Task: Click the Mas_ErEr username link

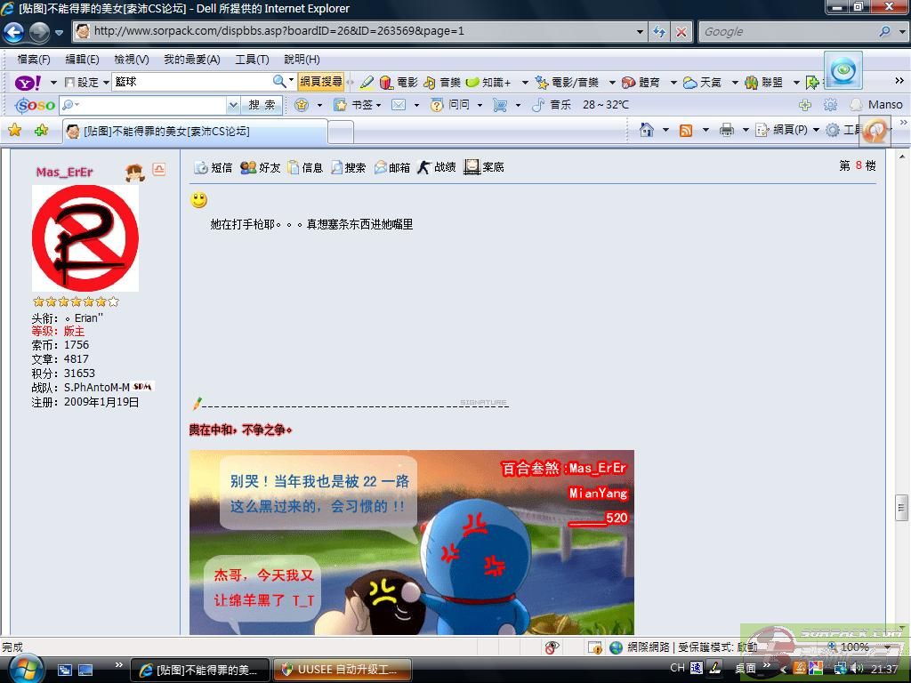Action: (64, 172)
